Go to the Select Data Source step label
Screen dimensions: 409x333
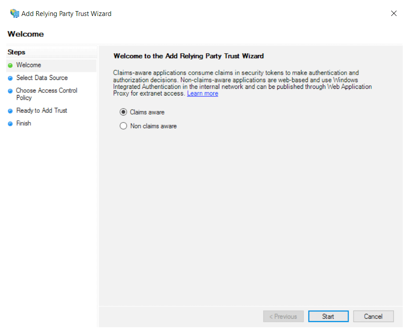[42, 78]
